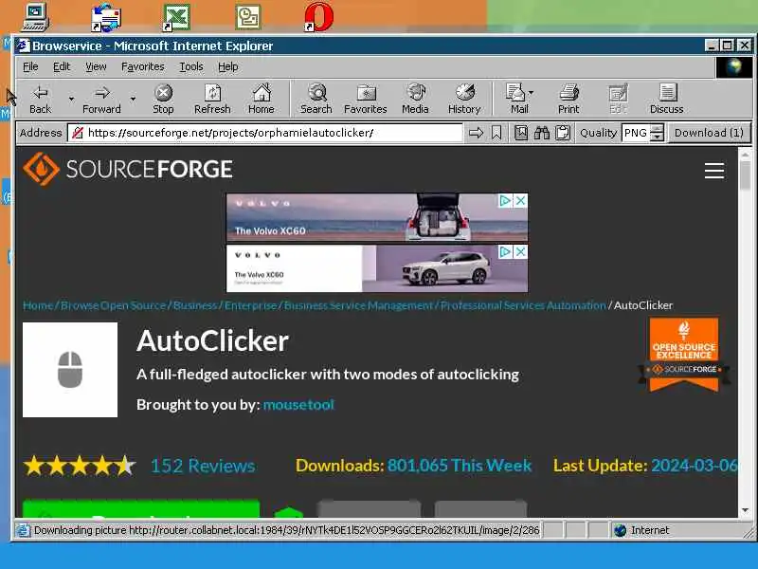Open the mousetool author link

298,405
